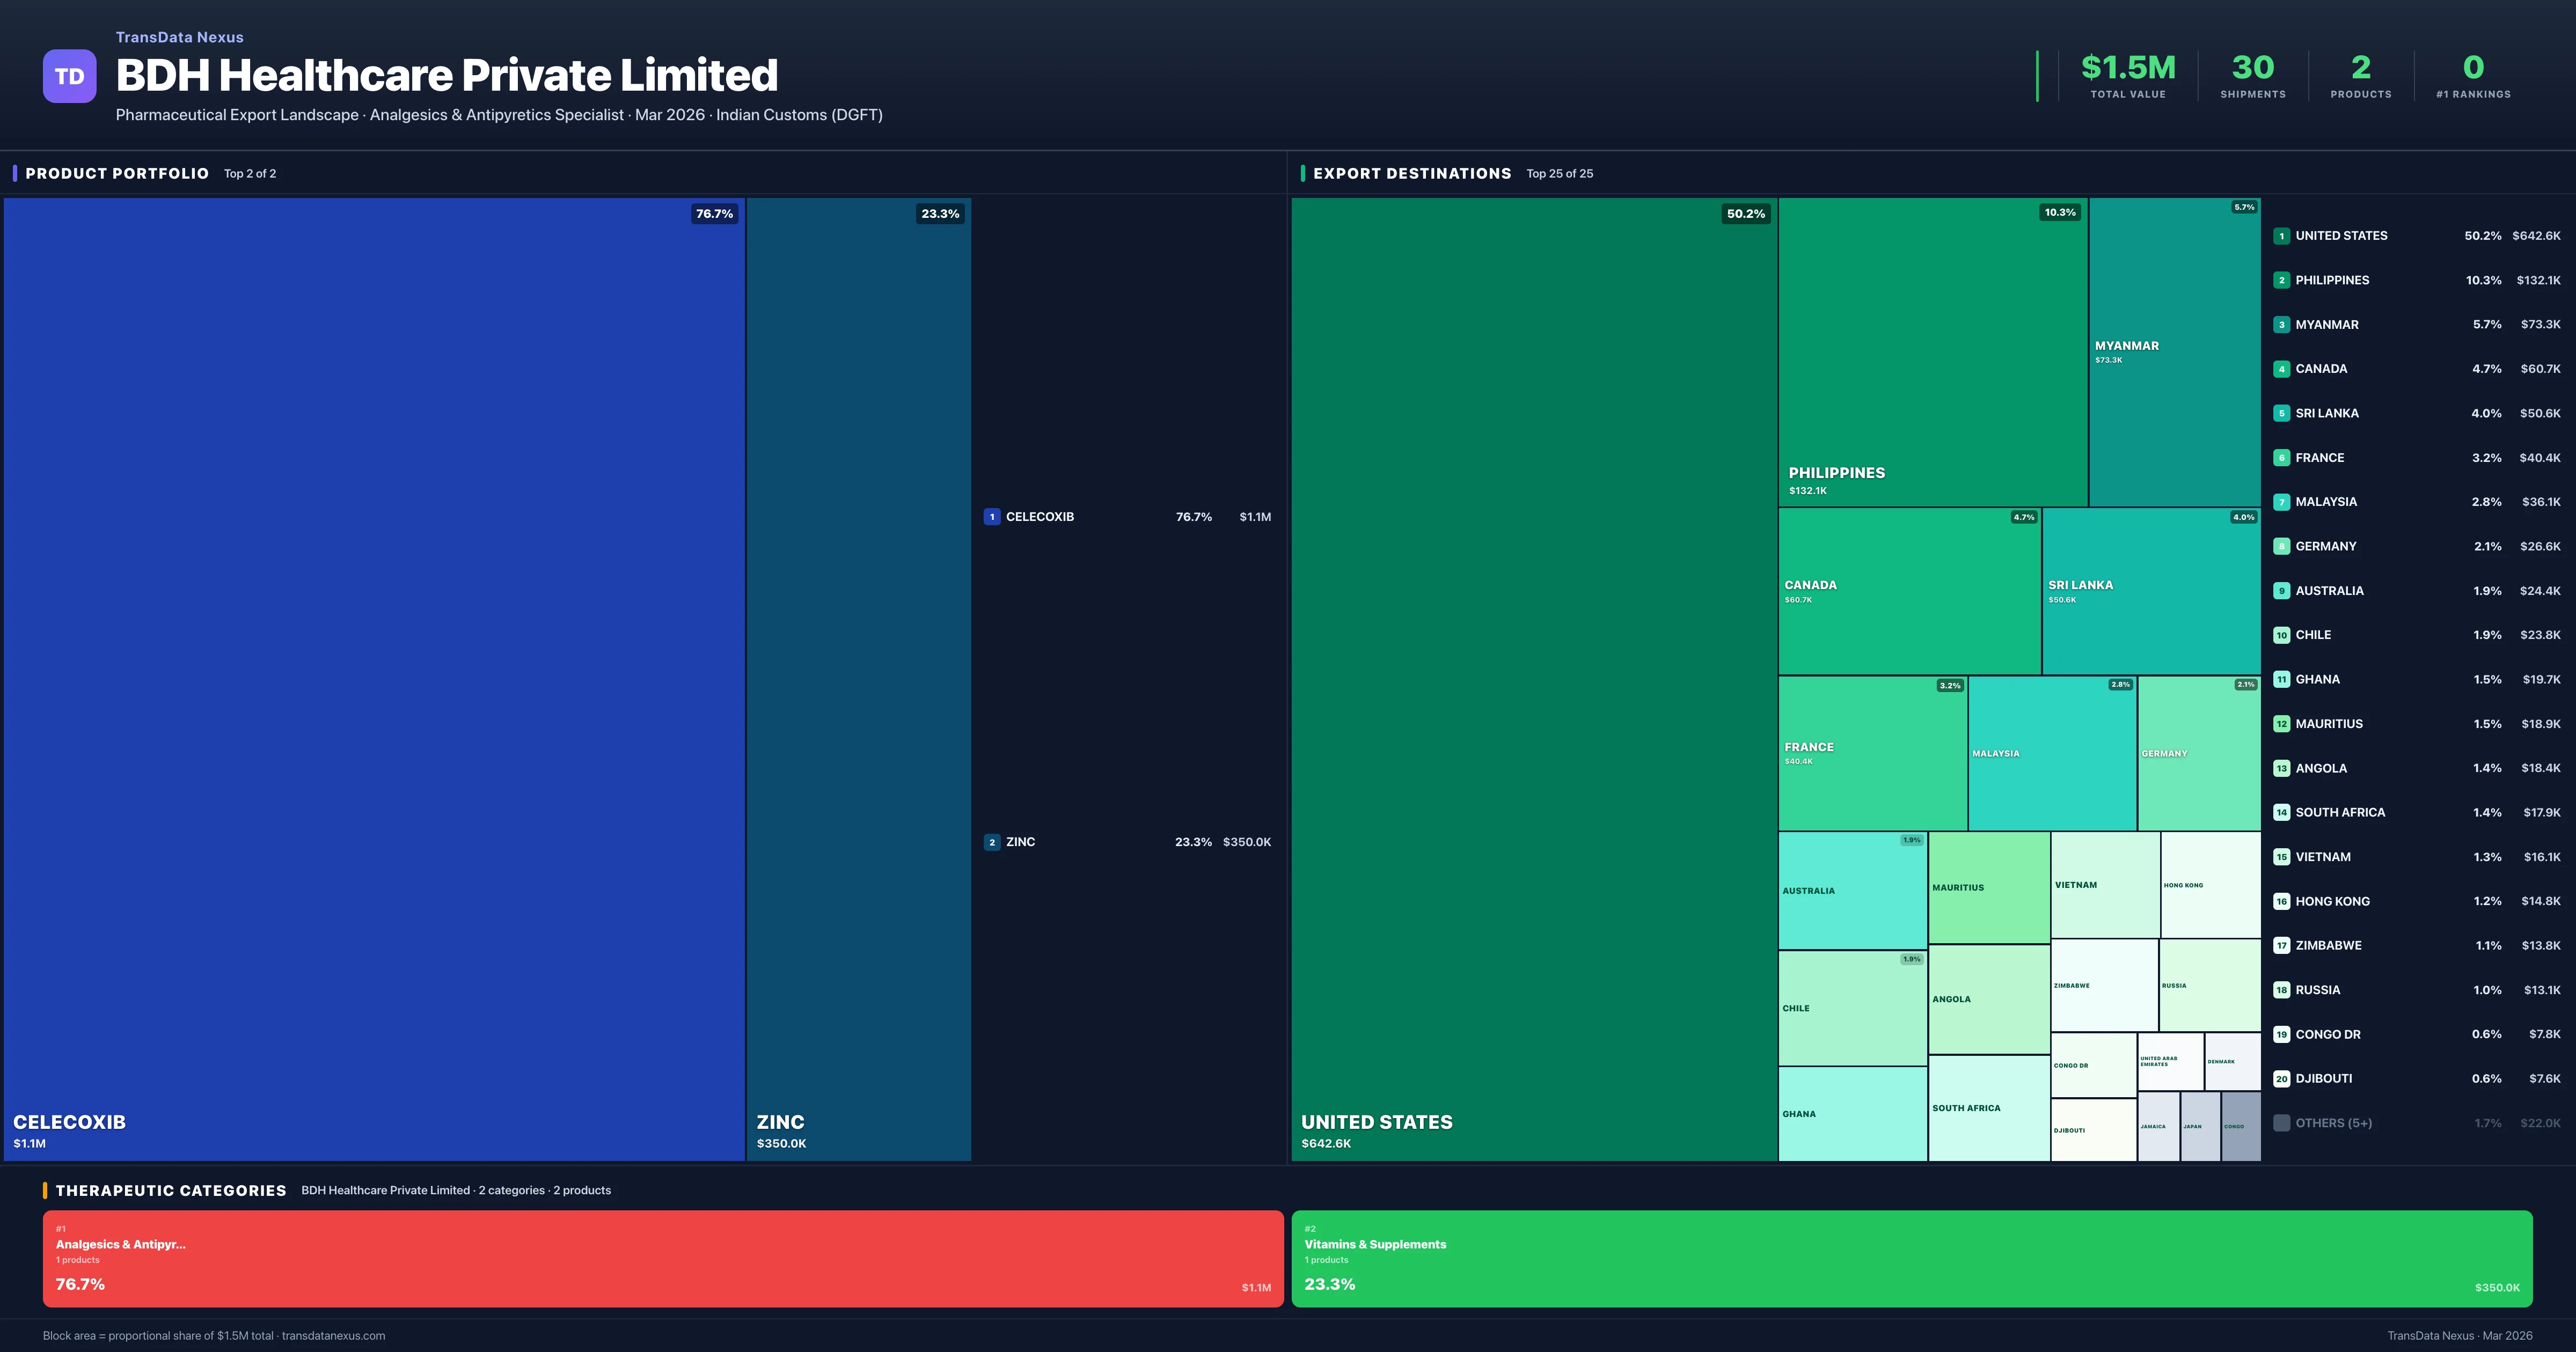Click the rank 10 badge beside Chile

click(2281, 635)
